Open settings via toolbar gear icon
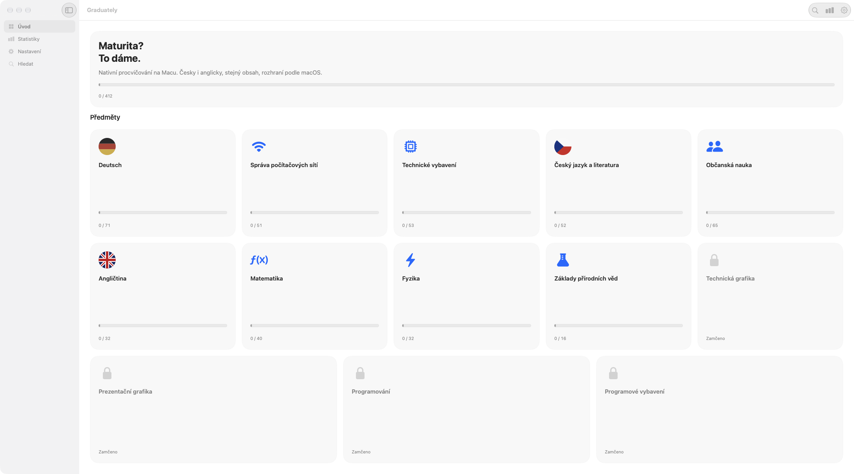This screenshot has width=854, height=474. pyautogui.click(x=844, y=10)
